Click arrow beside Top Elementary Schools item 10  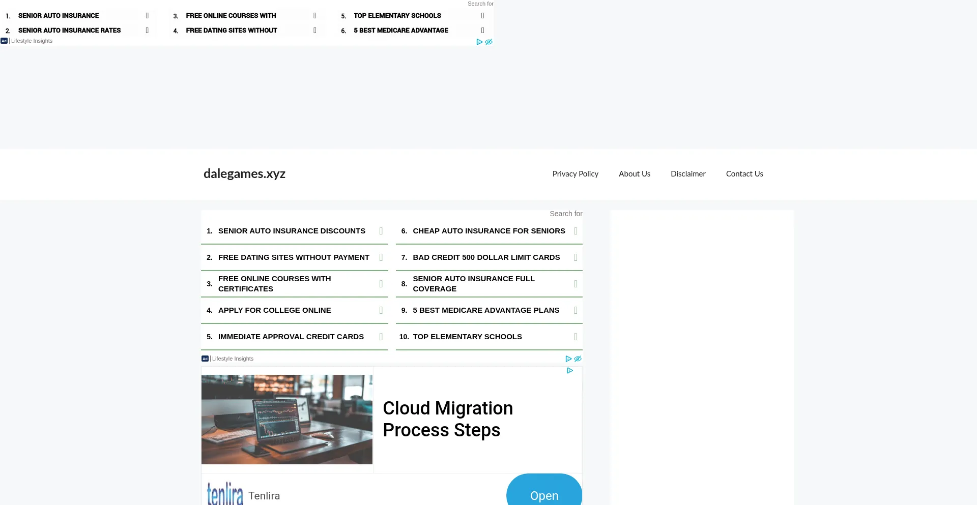[576, 337]
